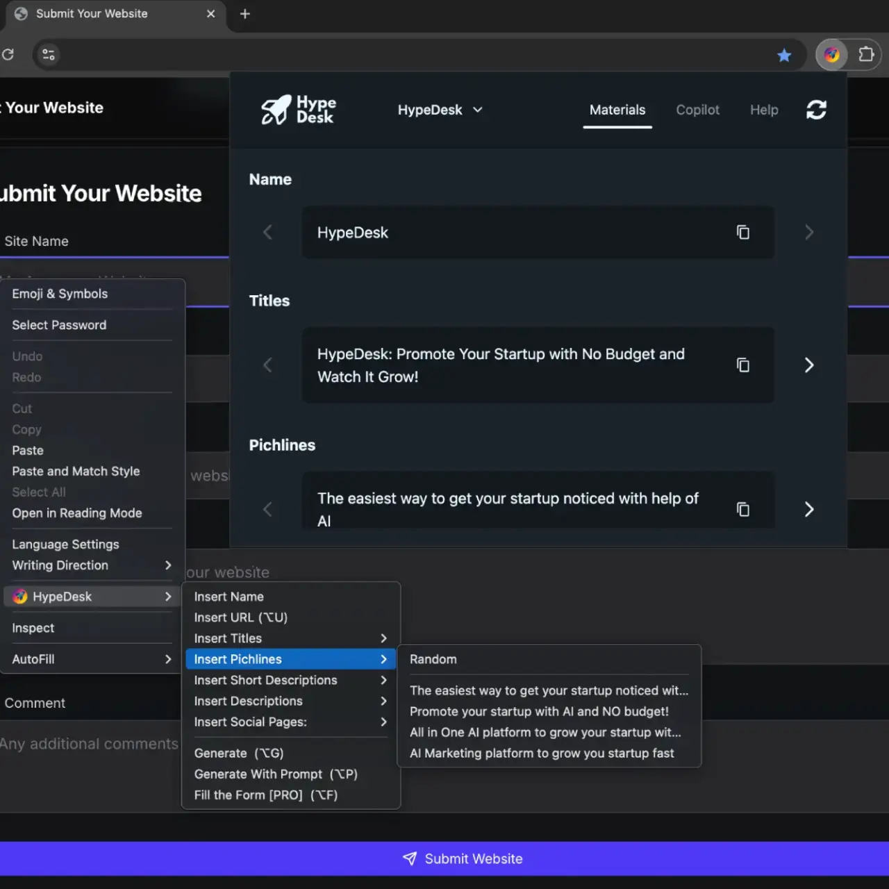The image size is (889, 889).
Task: Reload the current page
Action: [9, 55]
